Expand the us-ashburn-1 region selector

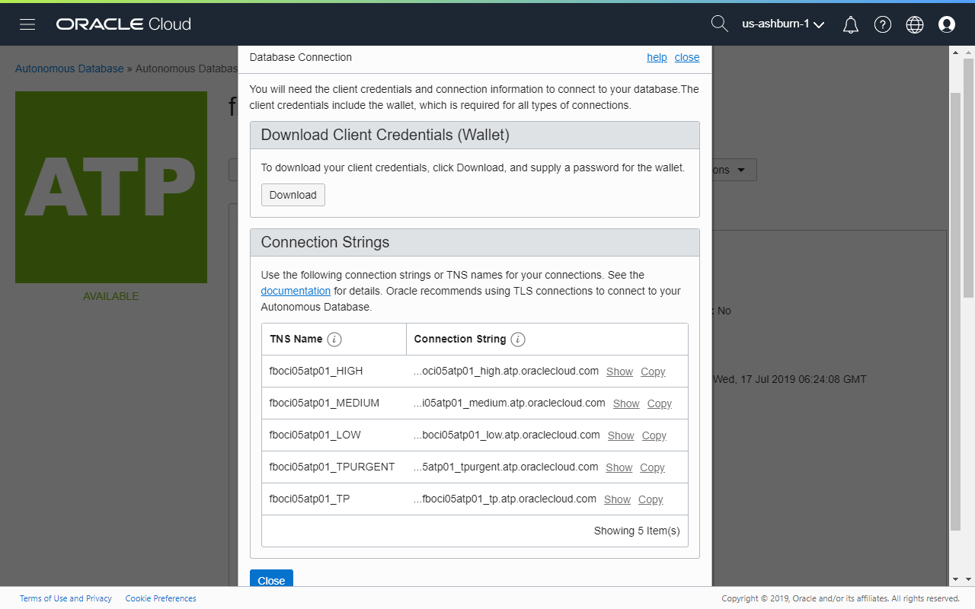[783, 24]
